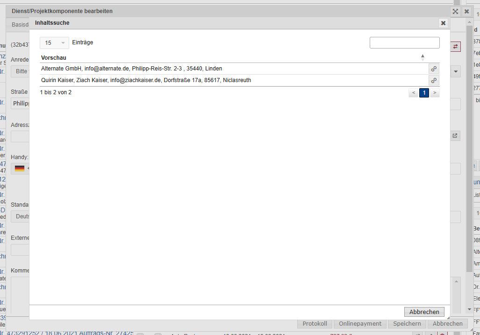
Task: Click link icon for Quirin Kaiser entry
Action: 434,80
